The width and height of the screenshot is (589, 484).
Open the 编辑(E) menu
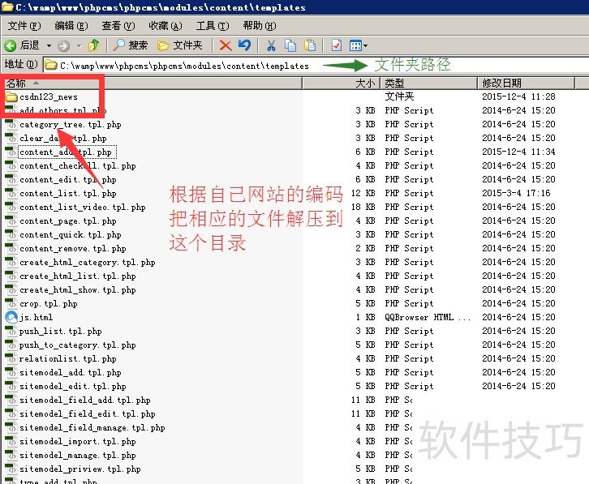(x=71, y=25)
